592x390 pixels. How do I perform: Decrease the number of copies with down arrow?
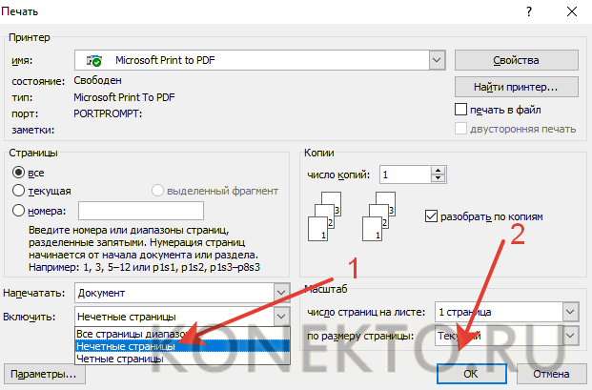point(438,179)
